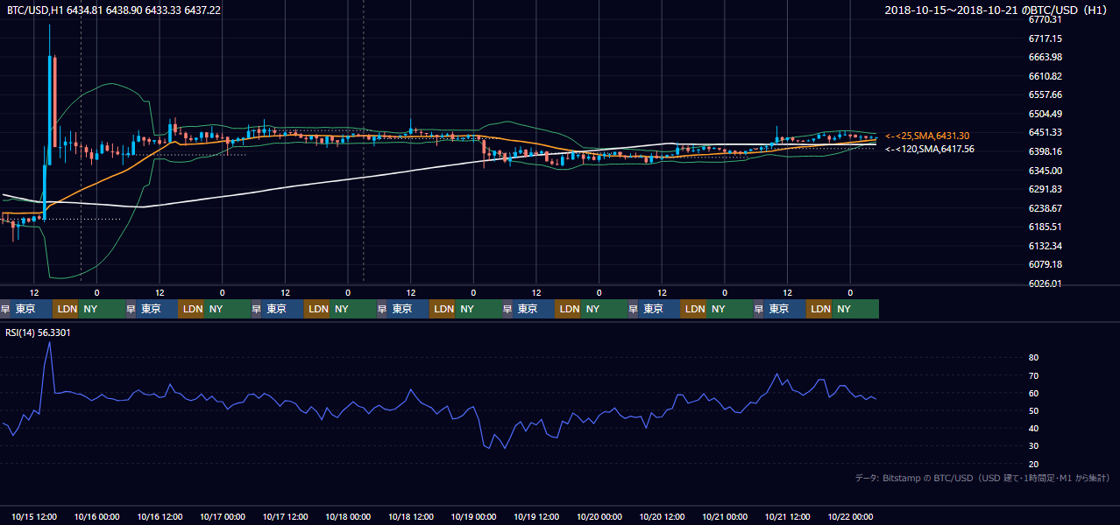
Task: Select the 10/17 12:00 time label
Action: coord(286,517)
